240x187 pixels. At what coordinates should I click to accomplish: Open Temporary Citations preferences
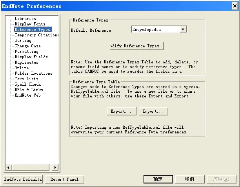[x=36, y=35]
